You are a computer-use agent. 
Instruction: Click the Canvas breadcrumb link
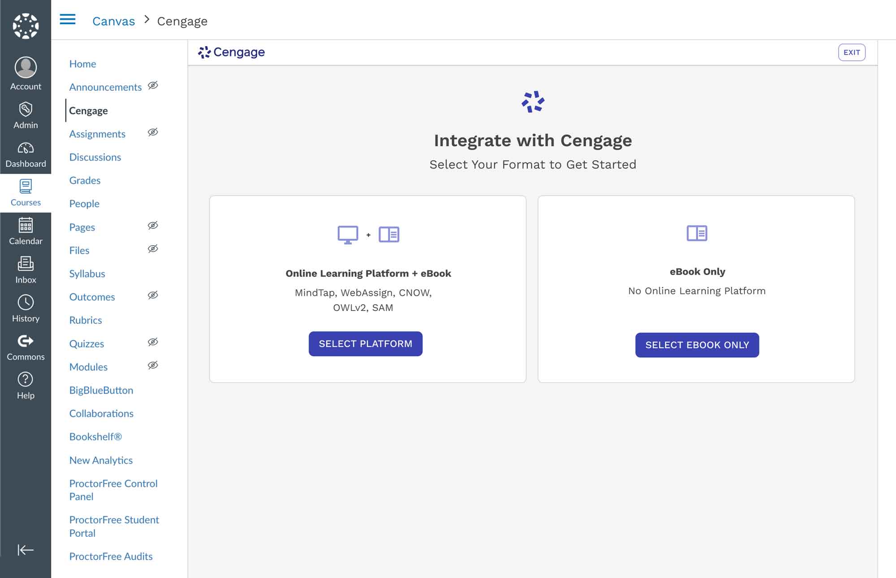click(113, 21)
